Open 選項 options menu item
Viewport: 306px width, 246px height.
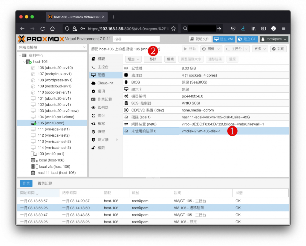point(105,91)
